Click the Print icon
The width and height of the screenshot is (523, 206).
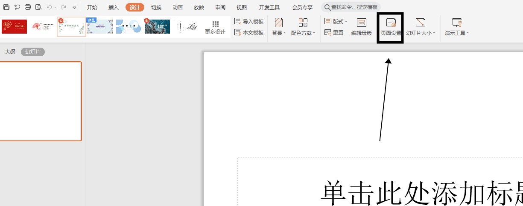[28, 7]
